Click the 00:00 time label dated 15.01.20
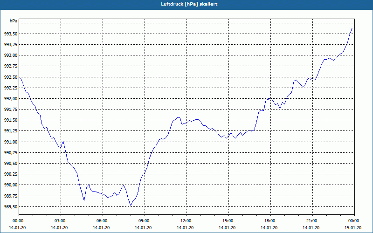This screenshot has width=373, height=233. [353, 221]
